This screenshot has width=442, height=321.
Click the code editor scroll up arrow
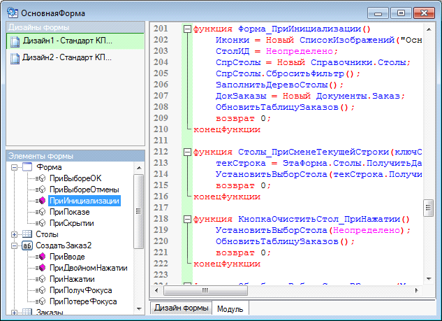pyautogui.click(x=429, y=29)
